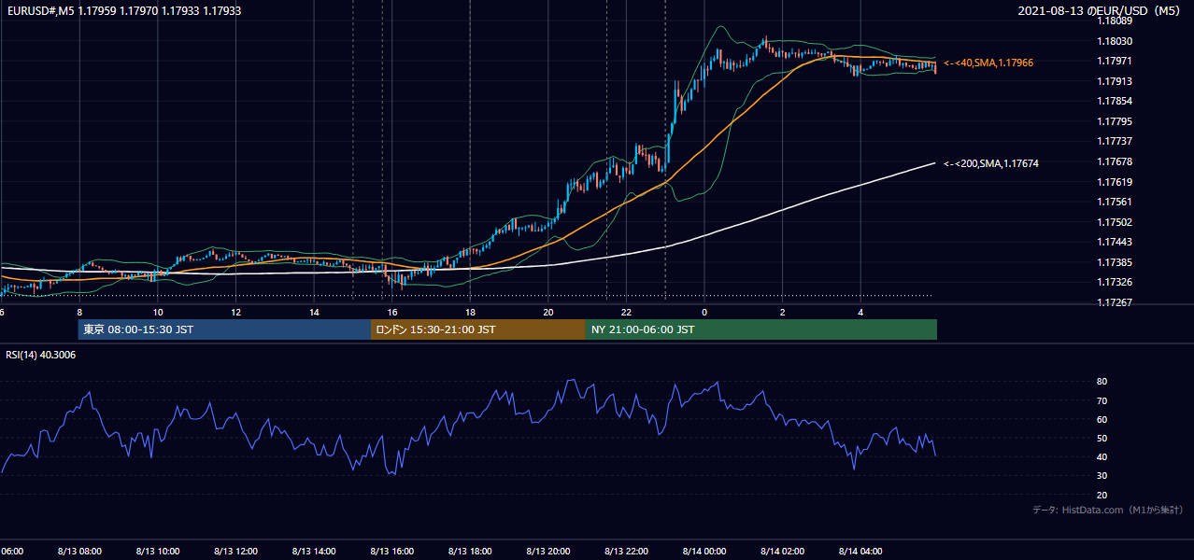Click price level 1.17502 on the axis
Viewport: 1194px width, 560px height.
pyautogui.click(x=1115, y=222)
